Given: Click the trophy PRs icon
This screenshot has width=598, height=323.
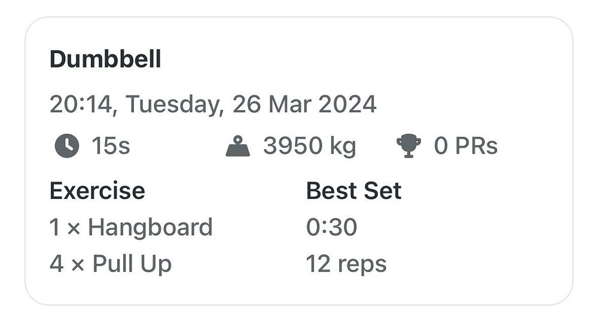Looking at the screenshot, I should point(409,146).
